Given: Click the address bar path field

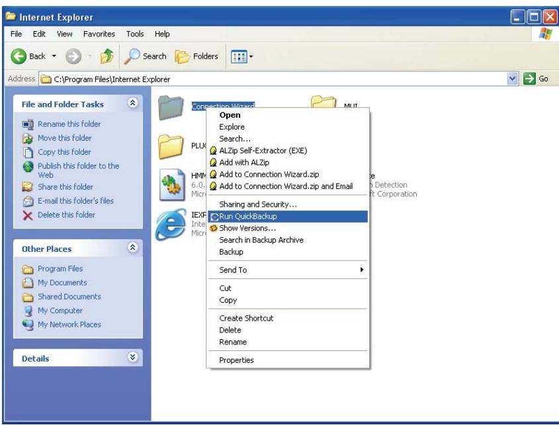Looking at the screenshot, I should click(x=265, y=79).
